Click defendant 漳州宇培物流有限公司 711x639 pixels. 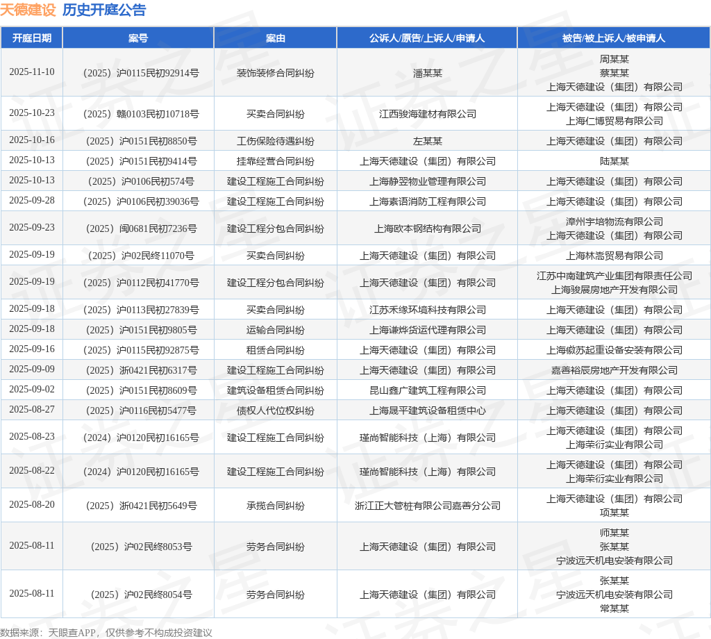pyautogui.click(x=614, y=222)
